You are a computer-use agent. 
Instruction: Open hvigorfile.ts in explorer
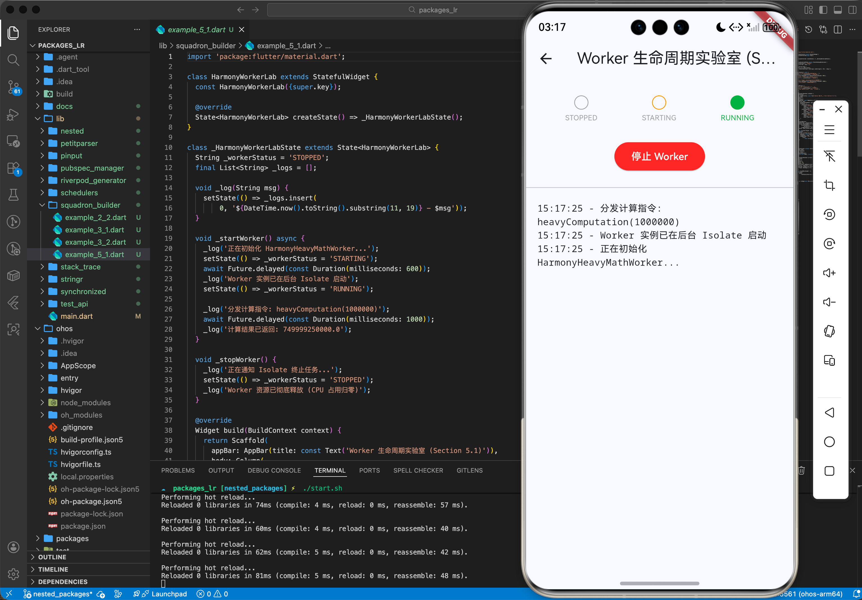point(81,464)
